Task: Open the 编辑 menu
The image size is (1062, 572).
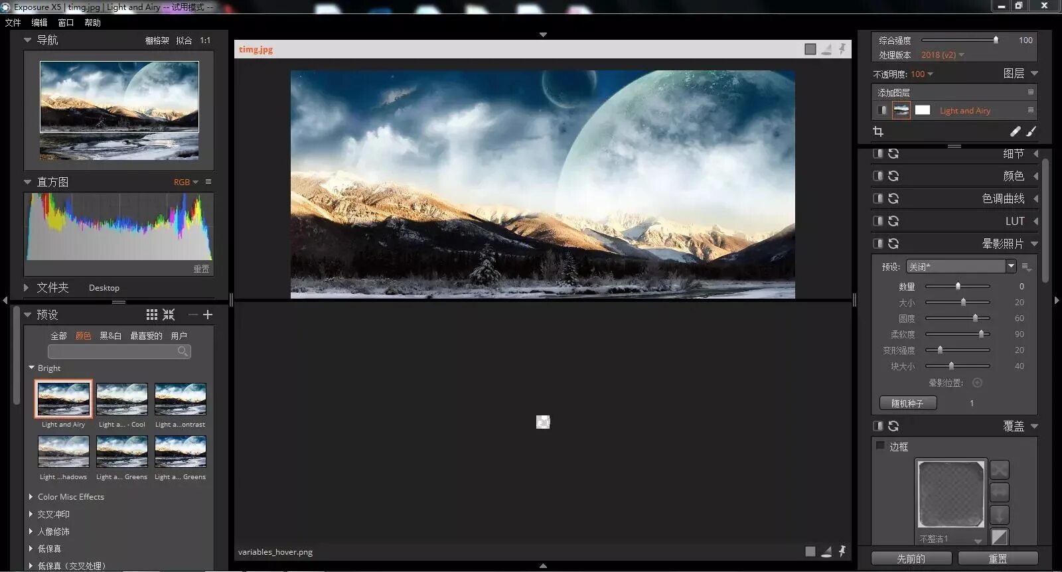Action: pyautogui.click(x=40, y=23)
